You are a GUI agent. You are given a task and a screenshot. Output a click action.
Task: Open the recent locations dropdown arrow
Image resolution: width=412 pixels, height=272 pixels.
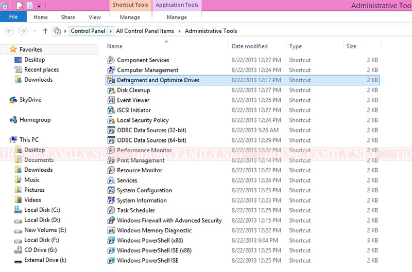tap(35, 31)
